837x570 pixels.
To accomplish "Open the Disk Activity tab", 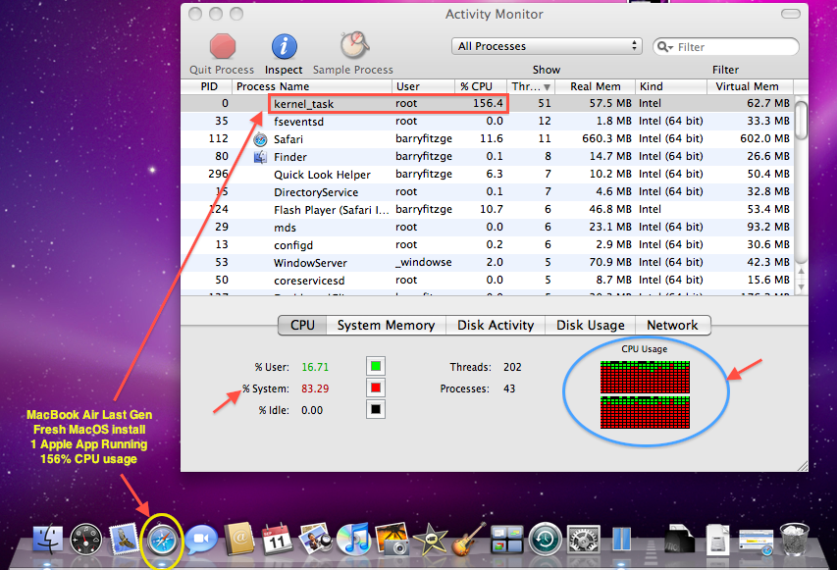I will [496, 325].
